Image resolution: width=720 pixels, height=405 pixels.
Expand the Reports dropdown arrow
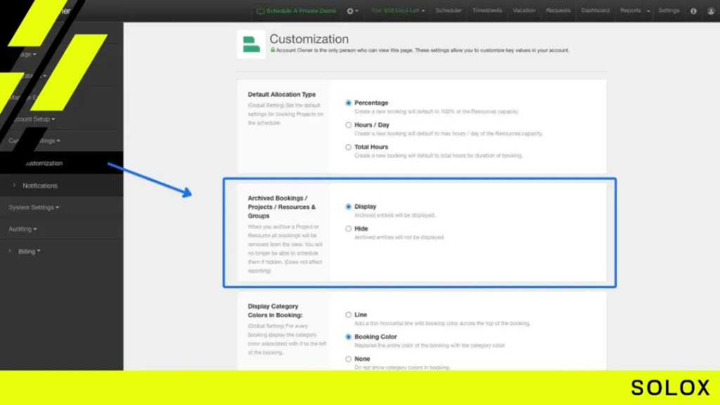648,11
